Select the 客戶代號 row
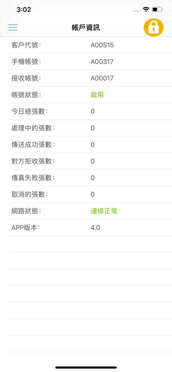Image resolution: width=172 pixels, height=372 pixels. (x=90, y=45)
